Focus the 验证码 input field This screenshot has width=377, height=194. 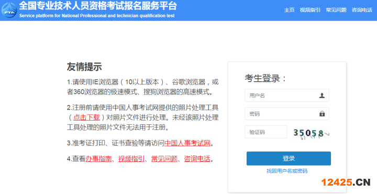(266, 132)
